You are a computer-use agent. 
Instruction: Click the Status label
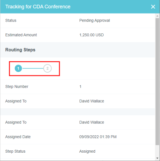11,21
